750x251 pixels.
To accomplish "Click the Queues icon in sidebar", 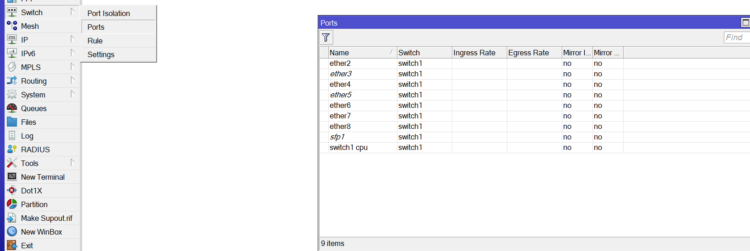I will 12,108.
